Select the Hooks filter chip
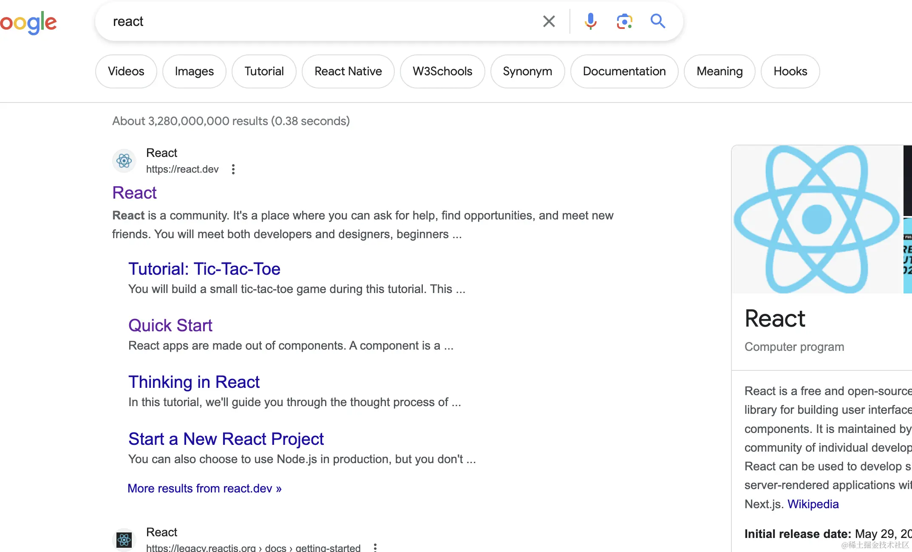 (790, 71)
